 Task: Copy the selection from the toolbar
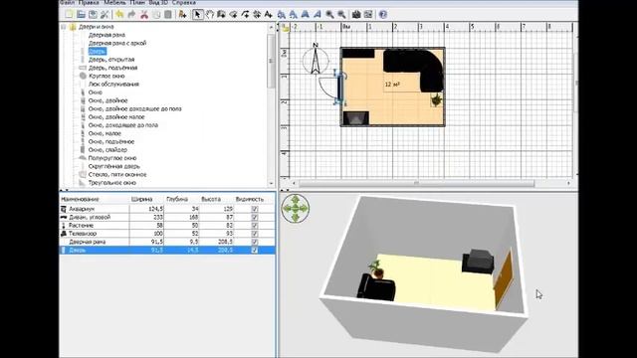tap(156, 15)
